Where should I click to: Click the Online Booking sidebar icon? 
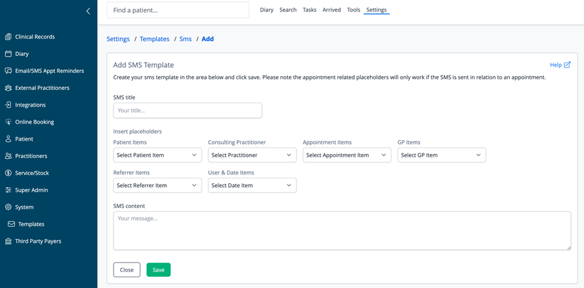(8, 122)
